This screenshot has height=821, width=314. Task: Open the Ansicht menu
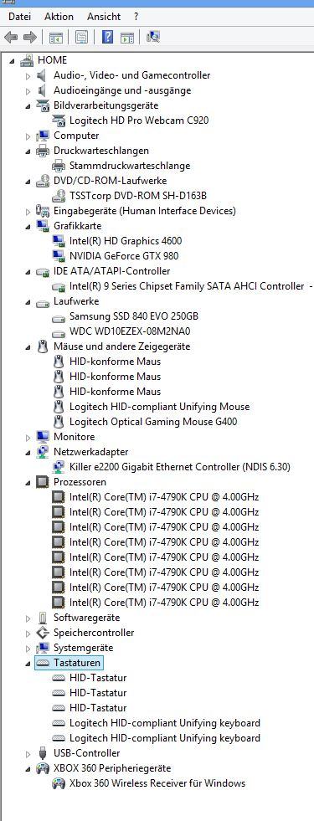[104, 17]
